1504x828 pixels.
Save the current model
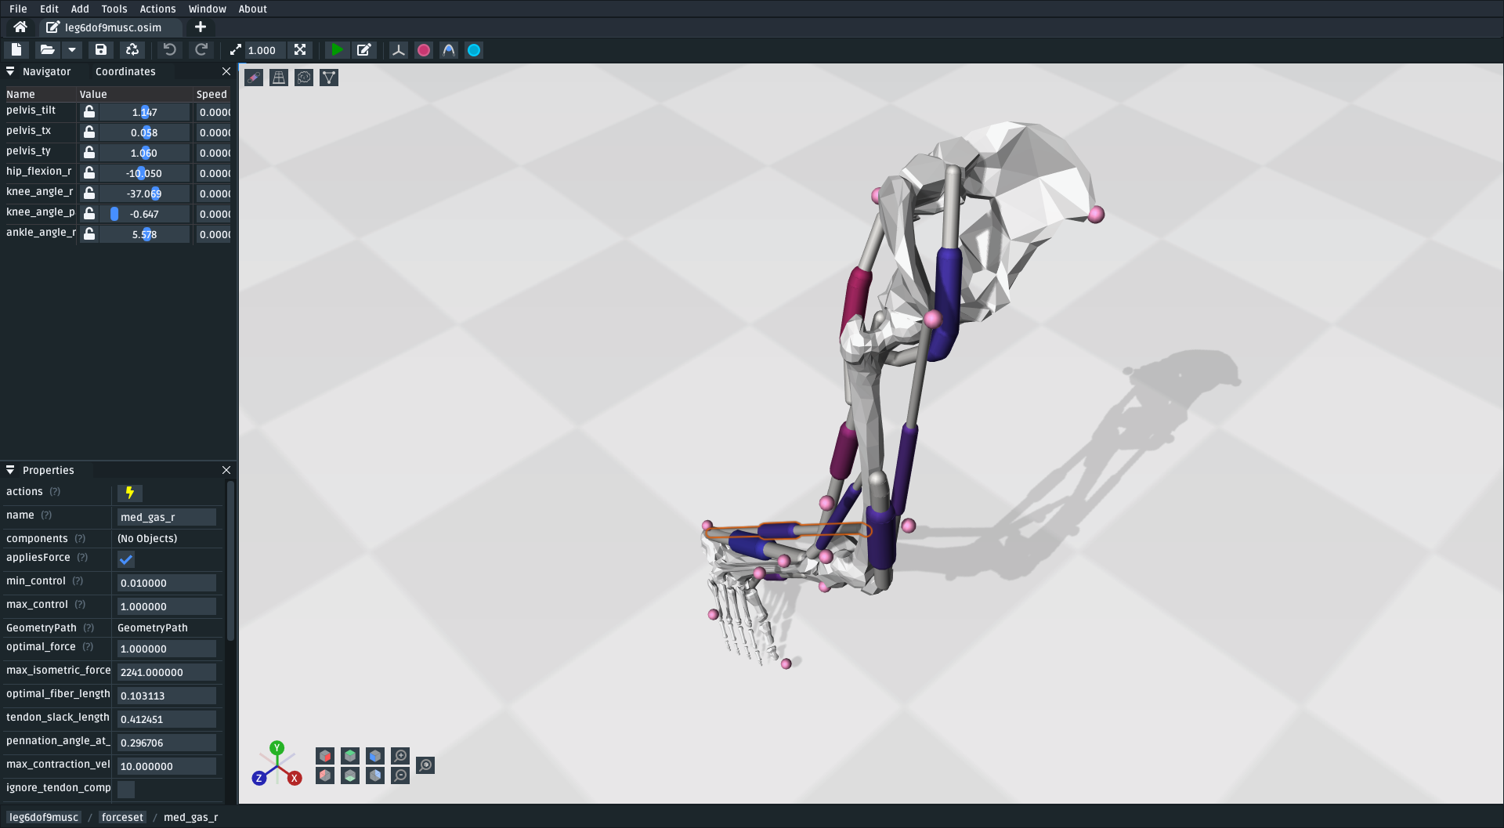pos(101,49)
